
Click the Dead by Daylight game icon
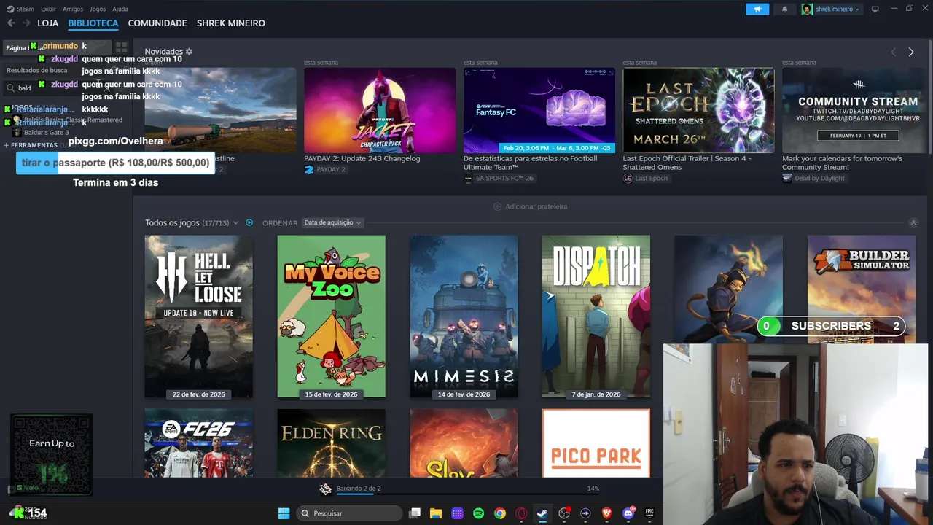click(787, 178)
